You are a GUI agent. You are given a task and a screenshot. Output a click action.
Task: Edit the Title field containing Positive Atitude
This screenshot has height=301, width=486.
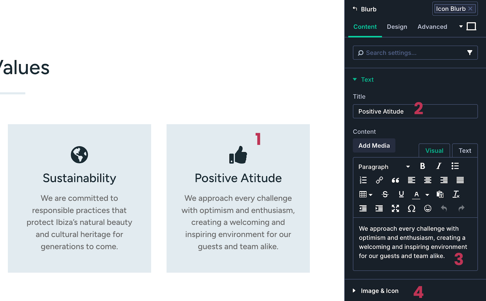(395, 111)
